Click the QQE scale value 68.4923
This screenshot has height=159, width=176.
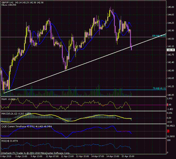pyautogui.click(x=171, y=126)
